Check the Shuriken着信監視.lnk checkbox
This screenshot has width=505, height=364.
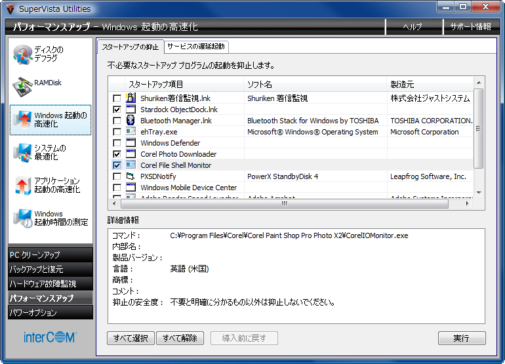click(x=117, y=98)
